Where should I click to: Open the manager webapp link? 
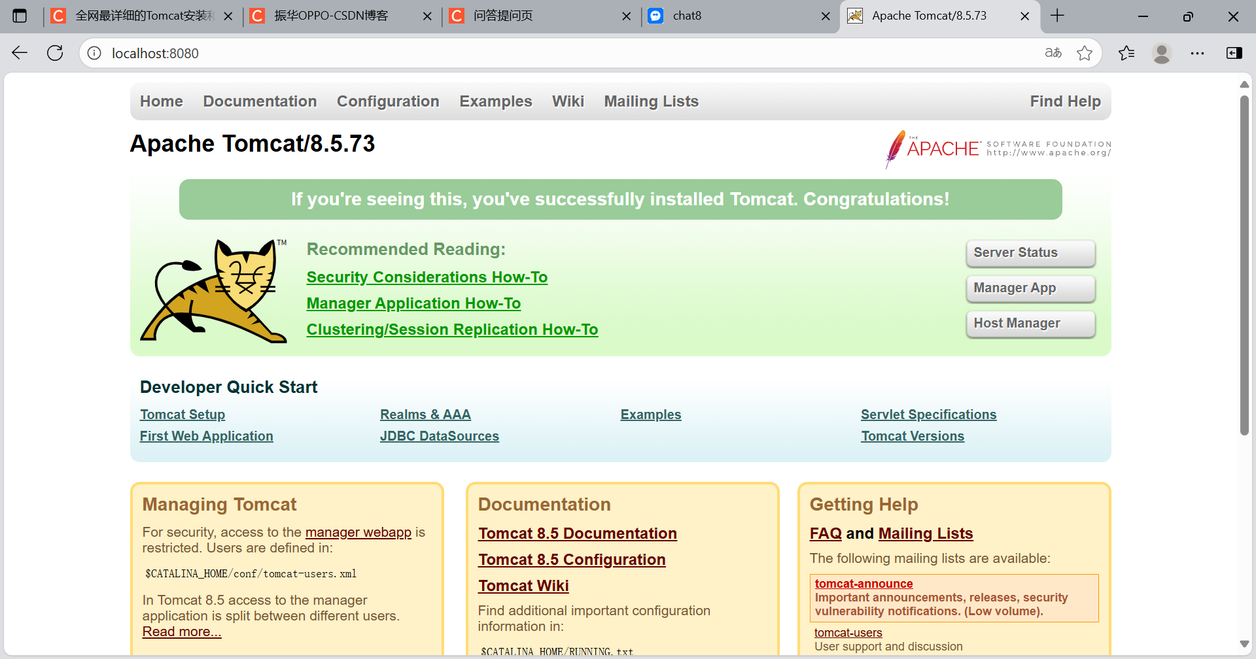(358, 532)
